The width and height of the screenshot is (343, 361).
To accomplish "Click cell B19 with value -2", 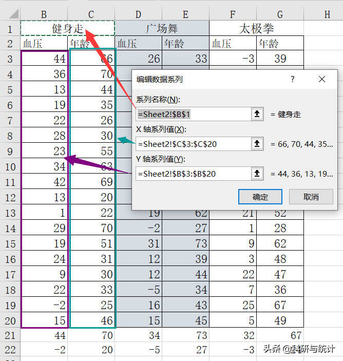I will (x=44, y=305).
